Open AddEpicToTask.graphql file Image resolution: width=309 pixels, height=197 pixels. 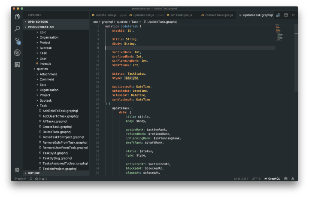click(x=56, y=111)
